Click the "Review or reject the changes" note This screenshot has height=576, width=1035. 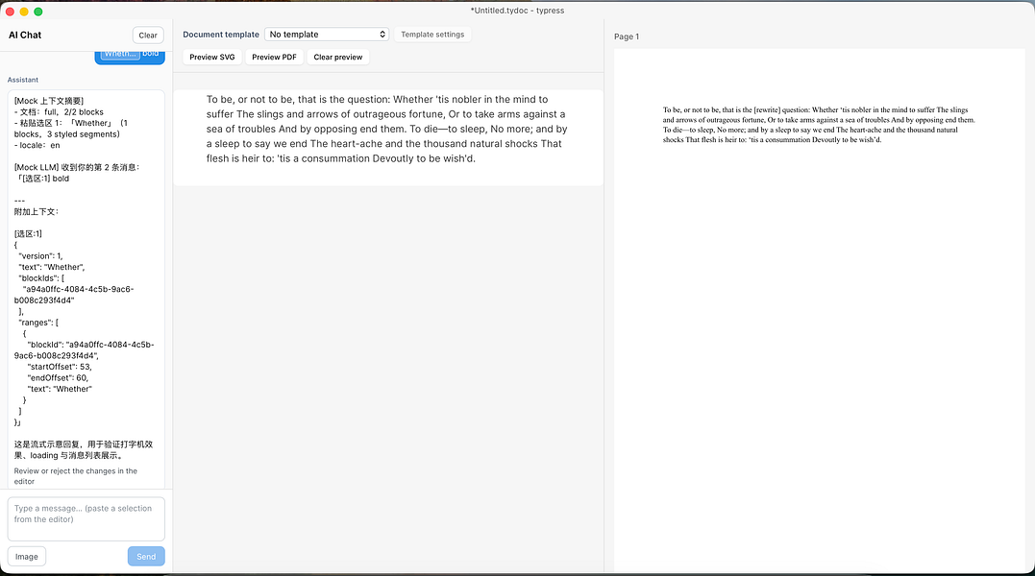click(x=76, y=476)
